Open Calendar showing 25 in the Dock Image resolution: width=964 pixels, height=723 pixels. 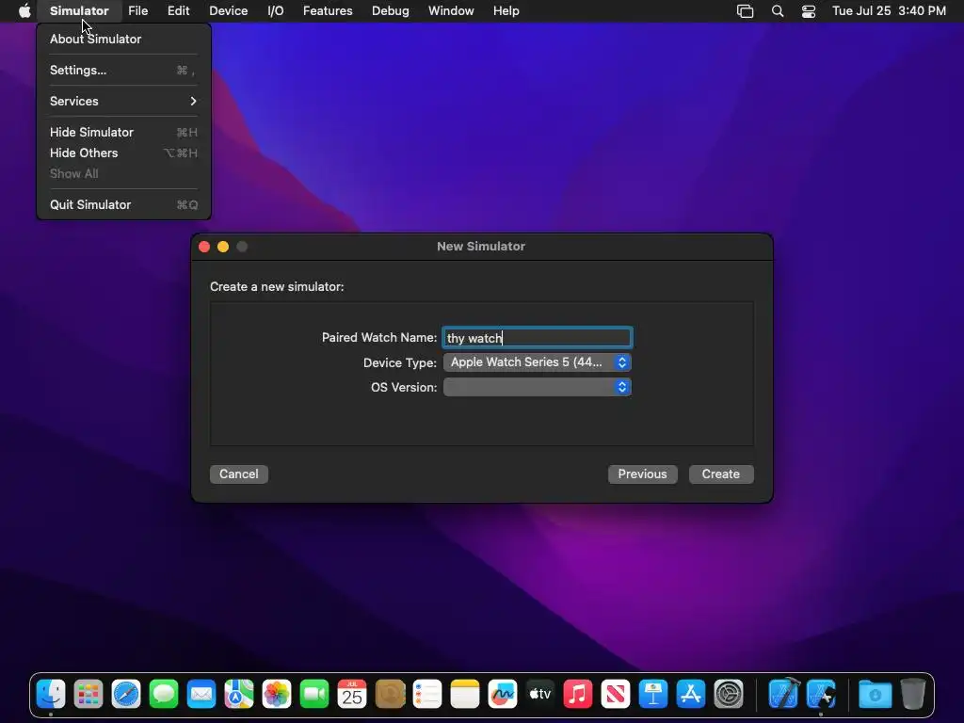click(x=352, y=695)
